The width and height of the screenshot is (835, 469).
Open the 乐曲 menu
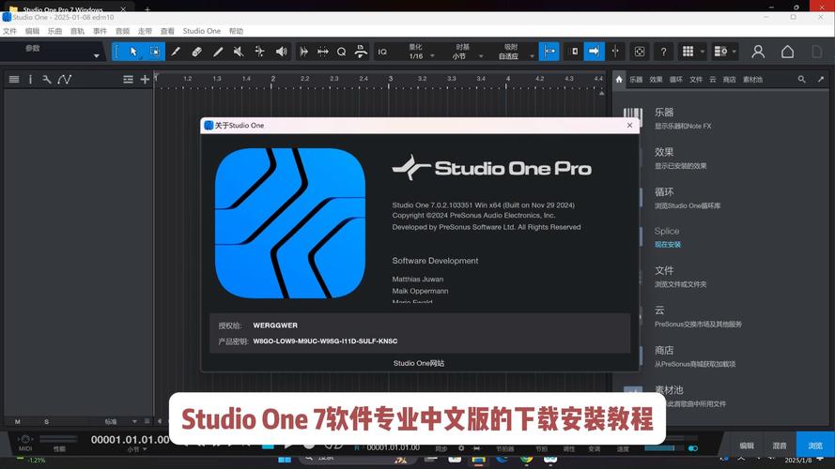coord(54,31)
